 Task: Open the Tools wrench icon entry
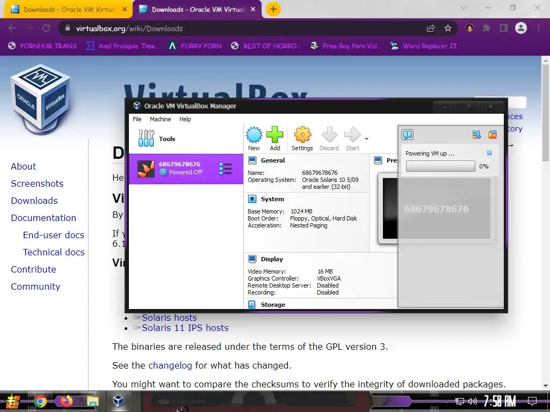(146, 138)
